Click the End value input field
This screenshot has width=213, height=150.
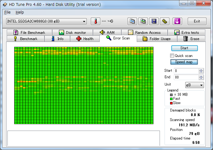[186, 77]
